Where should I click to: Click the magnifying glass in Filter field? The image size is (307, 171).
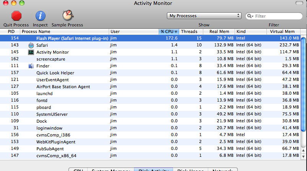pos(250,16)
